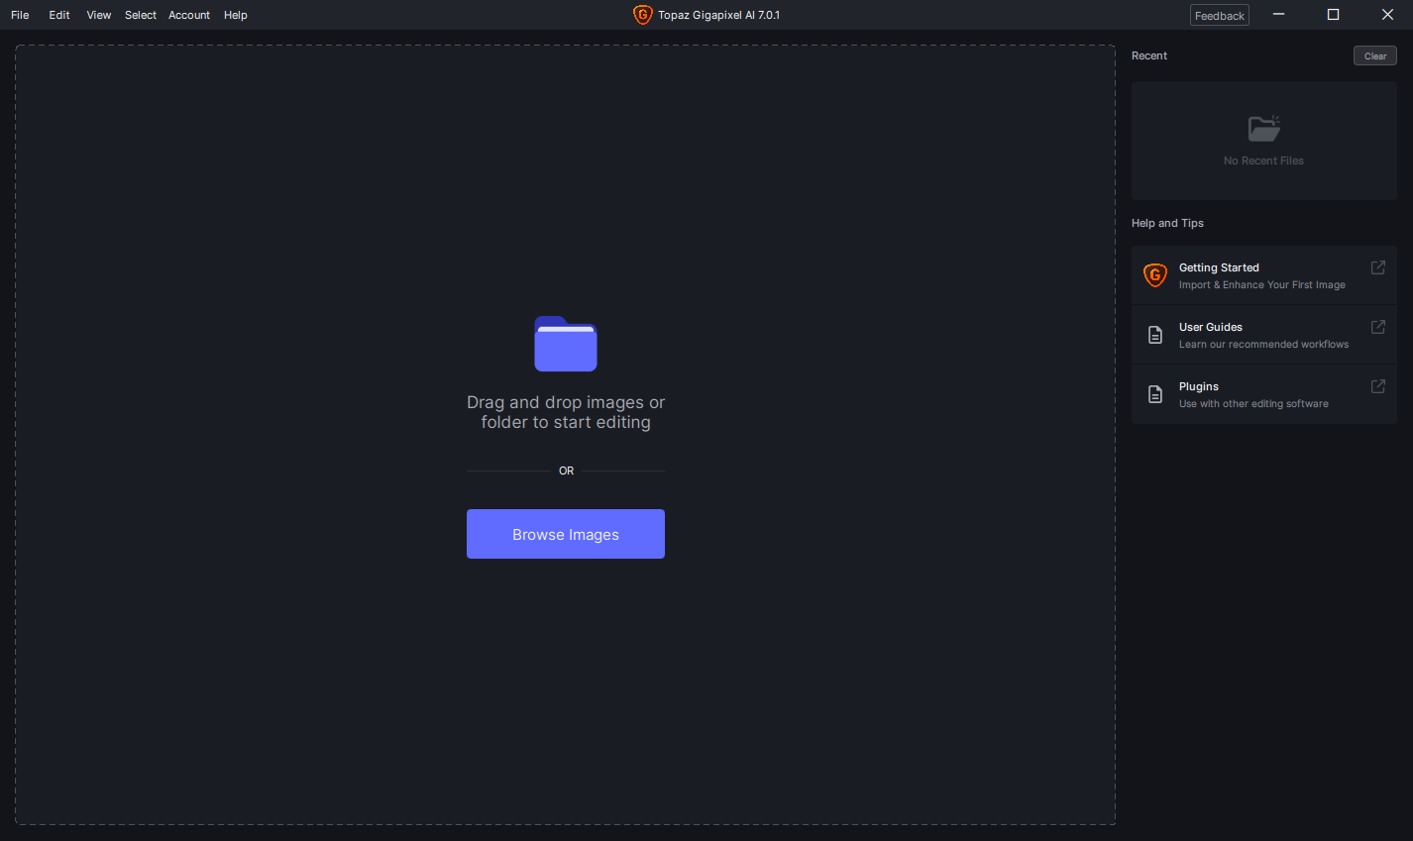Open the external link beside User Guides

pos(1377,327)
